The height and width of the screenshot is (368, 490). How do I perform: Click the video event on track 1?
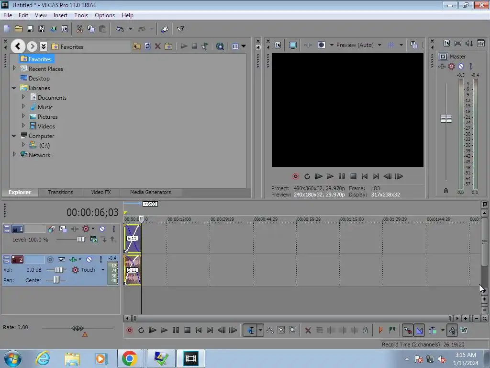click(x=132, y=239)
